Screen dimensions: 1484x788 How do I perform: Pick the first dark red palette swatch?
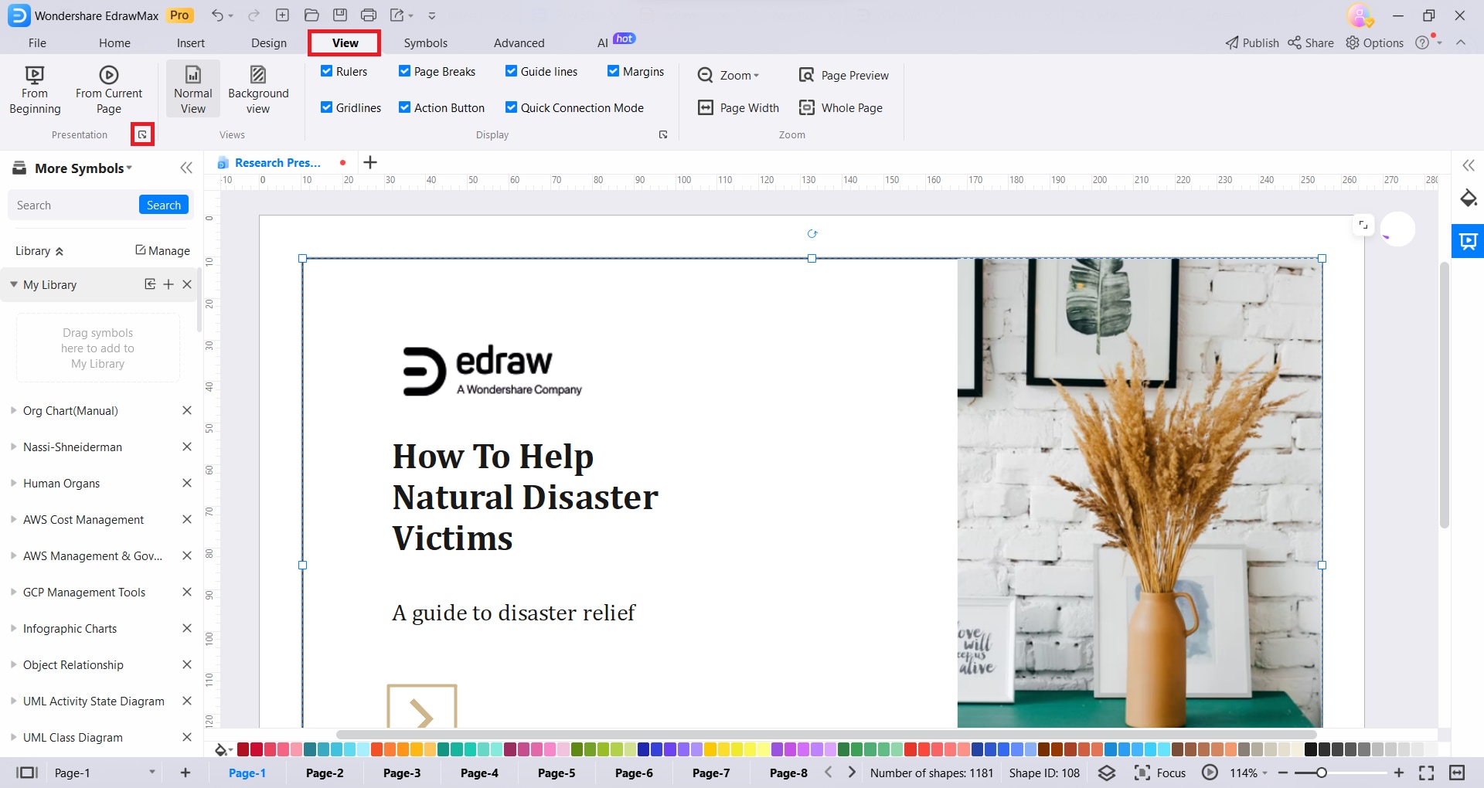pos(243,749)
